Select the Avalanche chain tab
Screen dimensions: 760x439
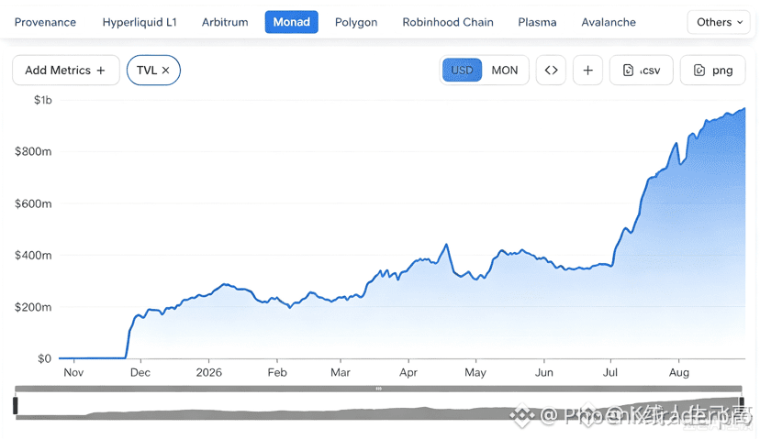pyautogui.click(x=609, y=22)
